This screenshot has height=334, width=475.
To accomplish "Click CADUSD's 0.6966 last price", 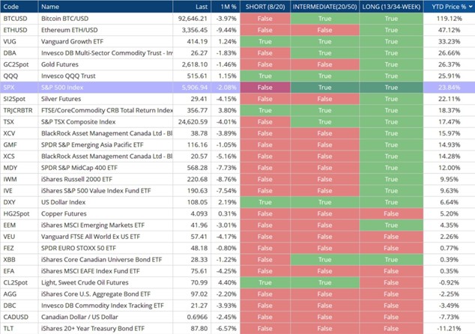I will click(192, 318).
